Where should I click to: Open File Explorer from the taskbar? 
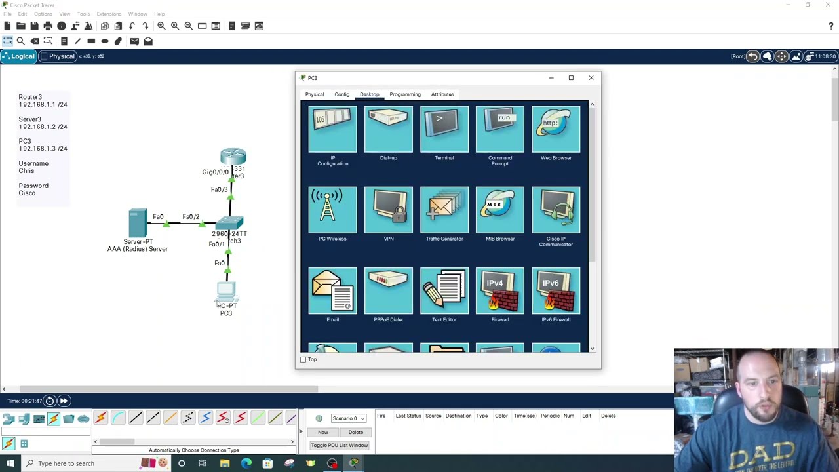[225, 463]
